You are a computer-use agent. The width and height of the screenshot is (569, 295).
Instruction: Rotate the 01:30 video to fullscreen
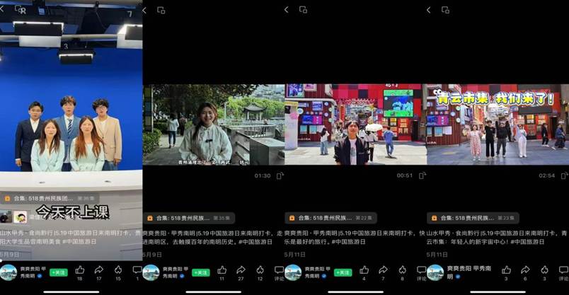280,175
